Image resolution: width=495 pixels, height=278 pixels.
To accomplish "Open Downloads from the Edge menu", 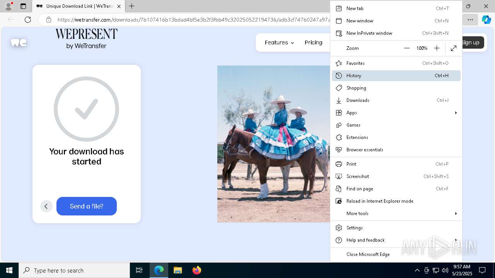I will coord(396,100).
